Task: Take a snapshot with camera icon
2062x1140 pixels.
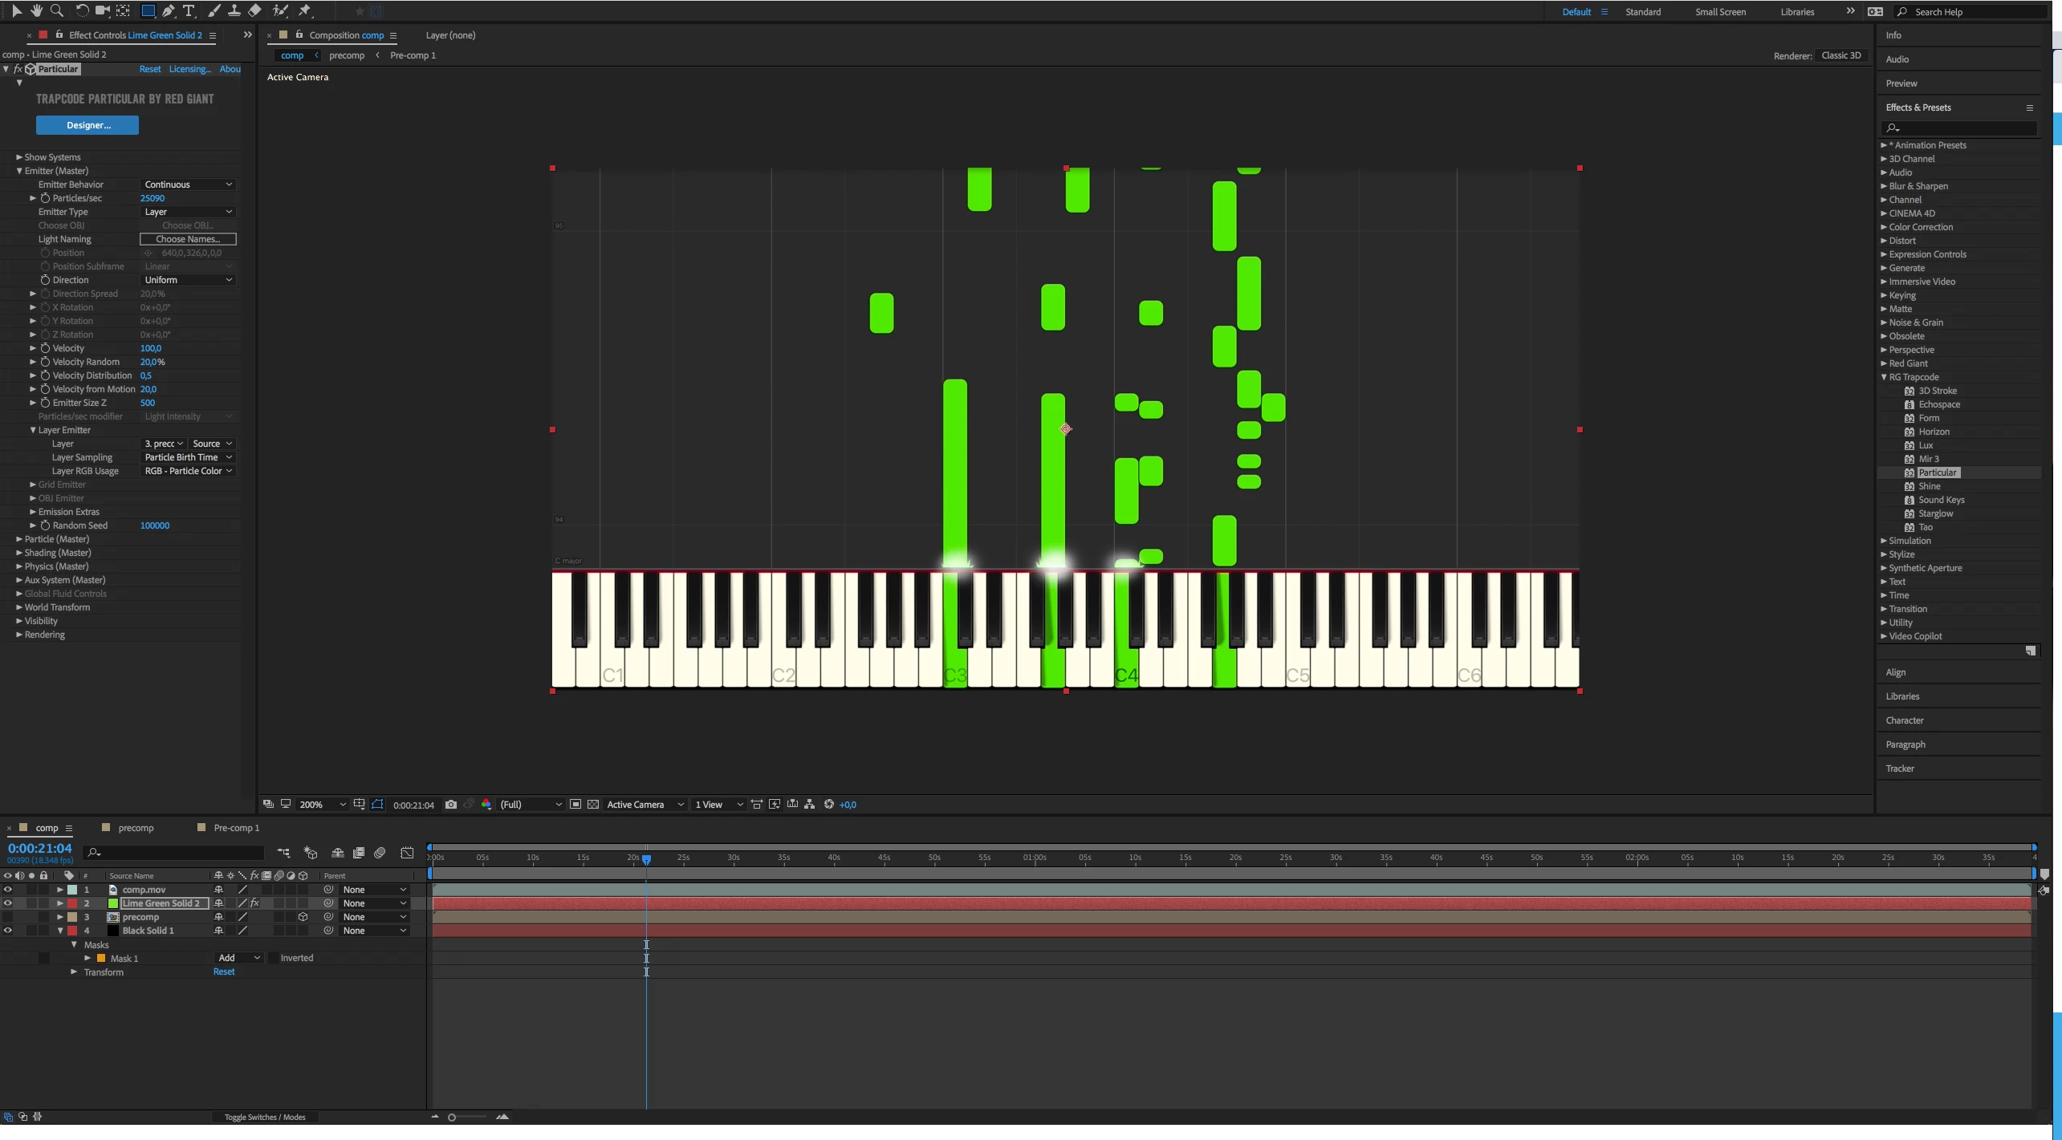Action: pos(451,804)
